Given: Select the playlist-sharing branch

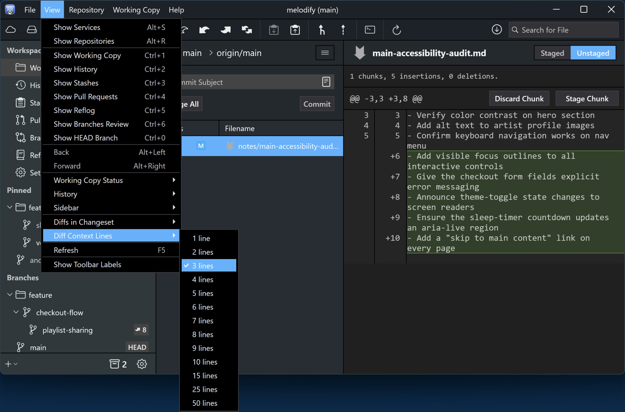Looking at the screenshot, I should [x=78, y=330].
